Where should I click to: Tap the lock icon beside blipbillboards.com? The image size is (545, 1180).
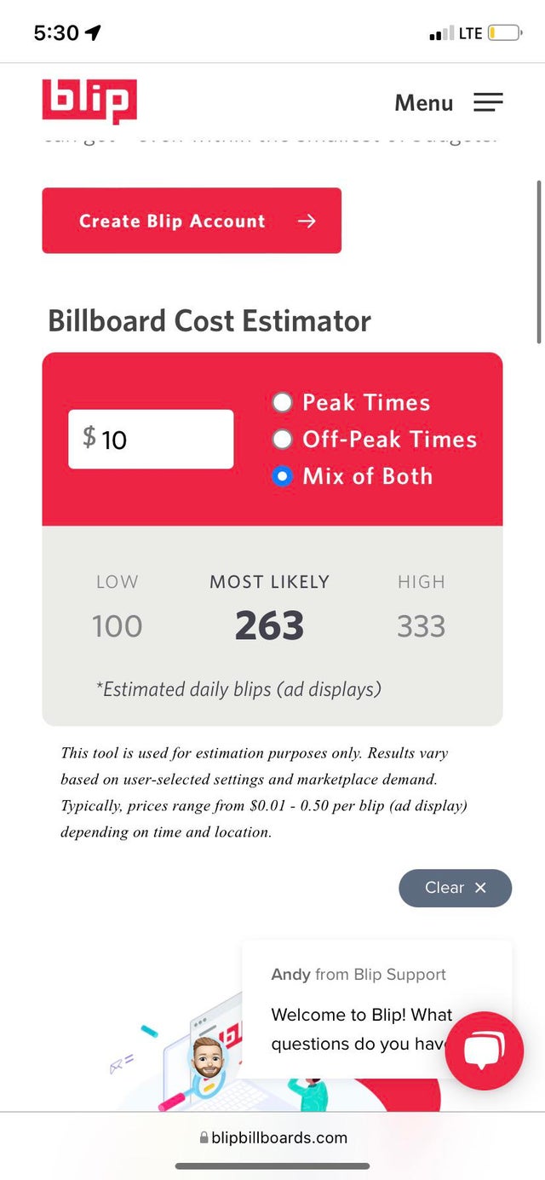[204, 1138]
